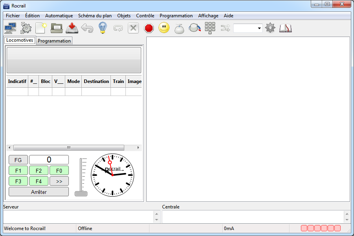Click the red download arrow icon
This screenshot has height=236, width=354.
click(72, 28)
